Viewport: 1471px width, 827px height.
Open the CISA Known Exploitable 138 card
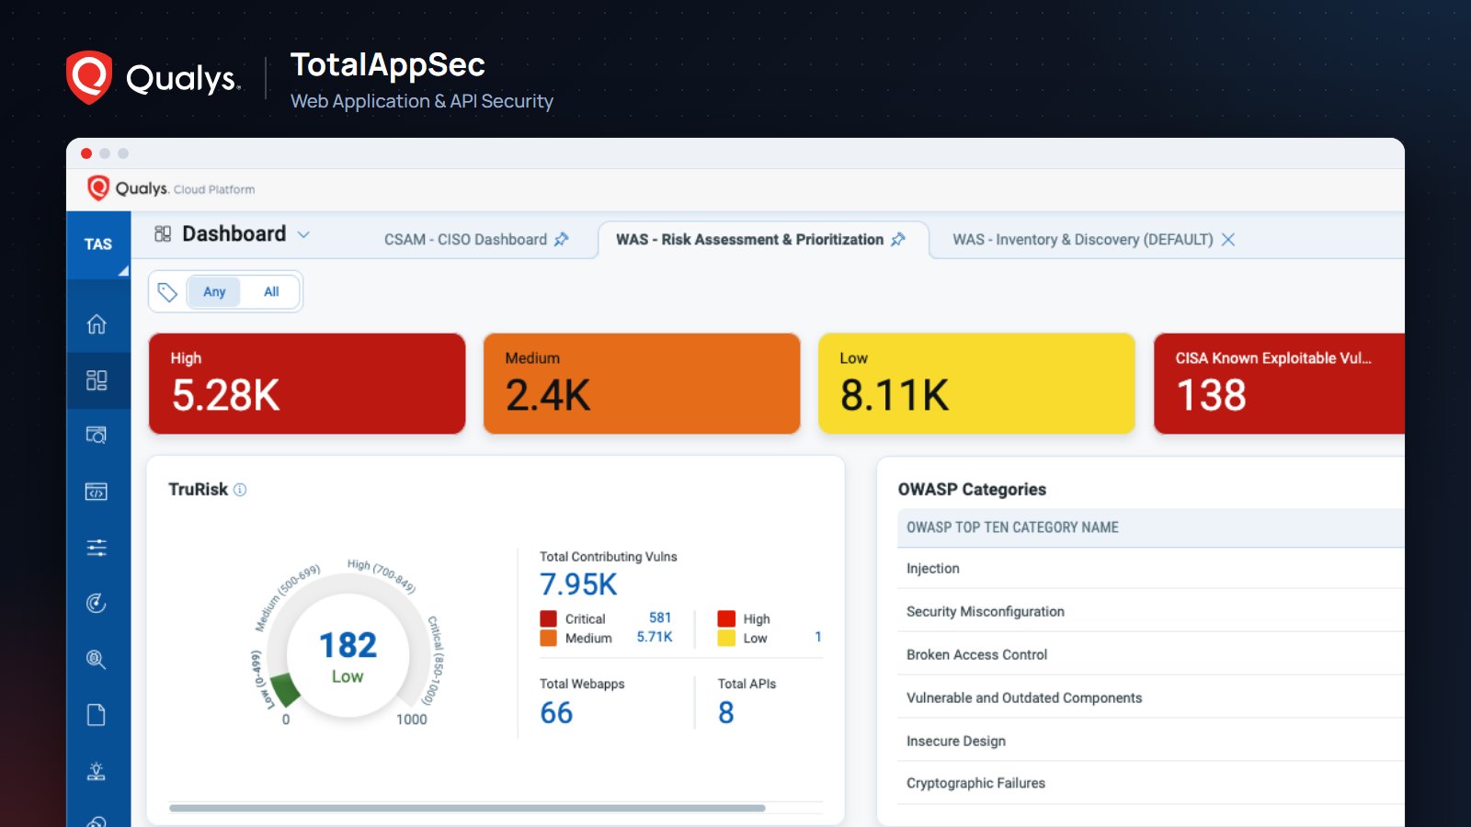tap(1279, 383)
